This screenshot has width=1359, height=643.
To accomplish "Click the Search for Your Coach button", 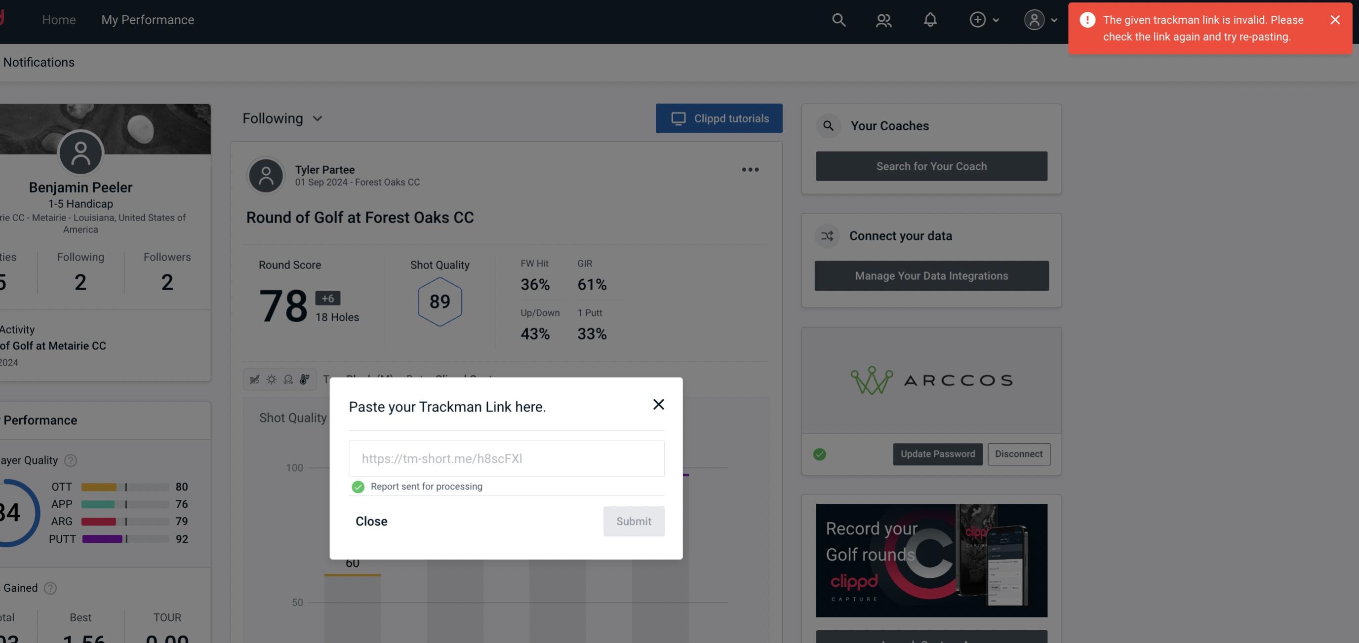I will pyautogui.click(x=932, y=166).
